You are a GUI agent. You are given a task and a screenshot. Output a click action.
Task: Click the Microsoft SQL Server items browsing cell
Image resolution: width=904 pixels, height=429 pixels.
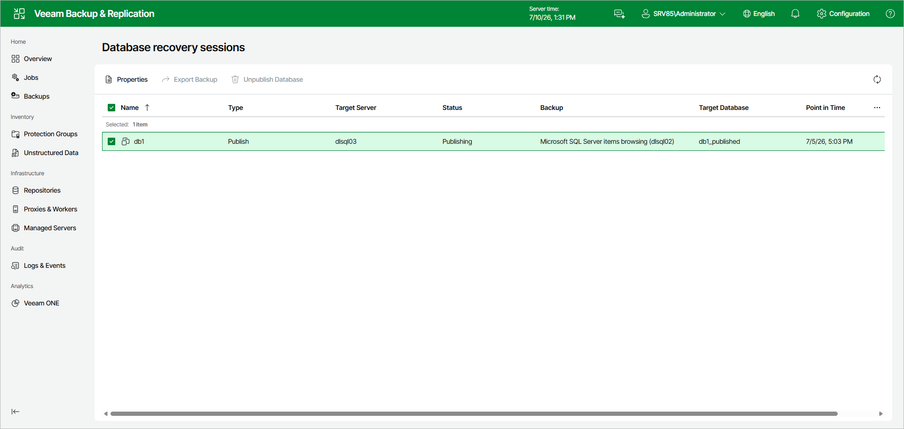[607, 141]
